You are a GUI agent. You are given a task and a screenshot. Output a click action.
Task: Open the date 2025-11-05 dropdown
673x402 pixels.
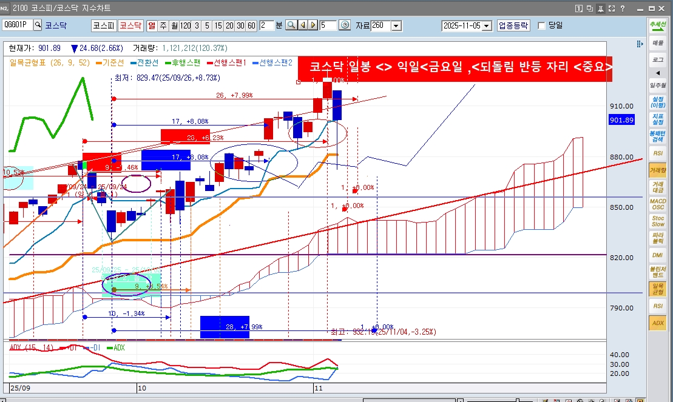(487, 25)
